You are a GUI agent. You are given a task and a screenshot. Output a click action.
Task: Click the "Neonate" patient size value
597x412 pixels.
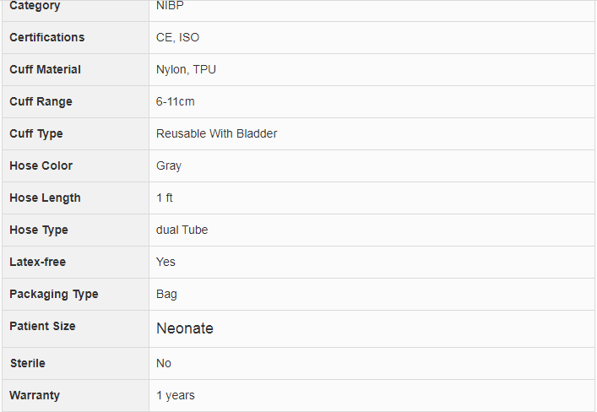pyautogui.click(x=185, y=328)
